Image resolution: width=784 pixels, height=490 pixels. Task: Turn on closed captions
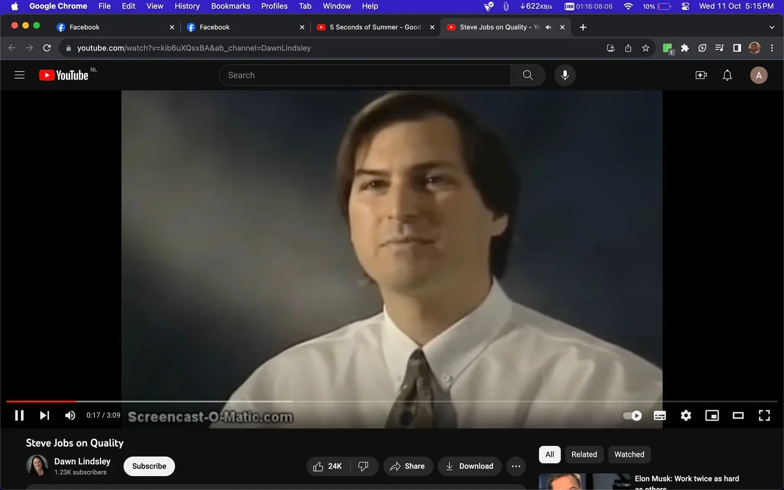pyautogui.click(x=659, y=415)
